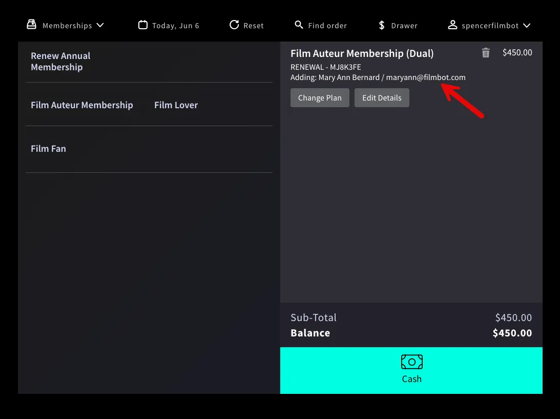Choose Renew Annual Membership
Screen dimensions: 560x419
[x=60, y=62]
